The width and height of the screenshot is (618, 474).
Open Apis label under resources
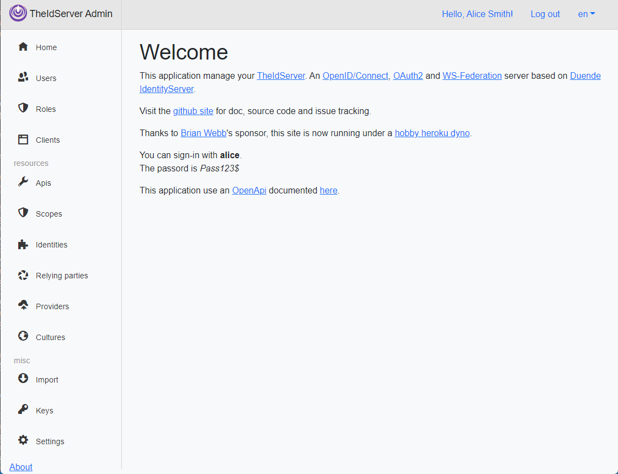tap(44, 183)
